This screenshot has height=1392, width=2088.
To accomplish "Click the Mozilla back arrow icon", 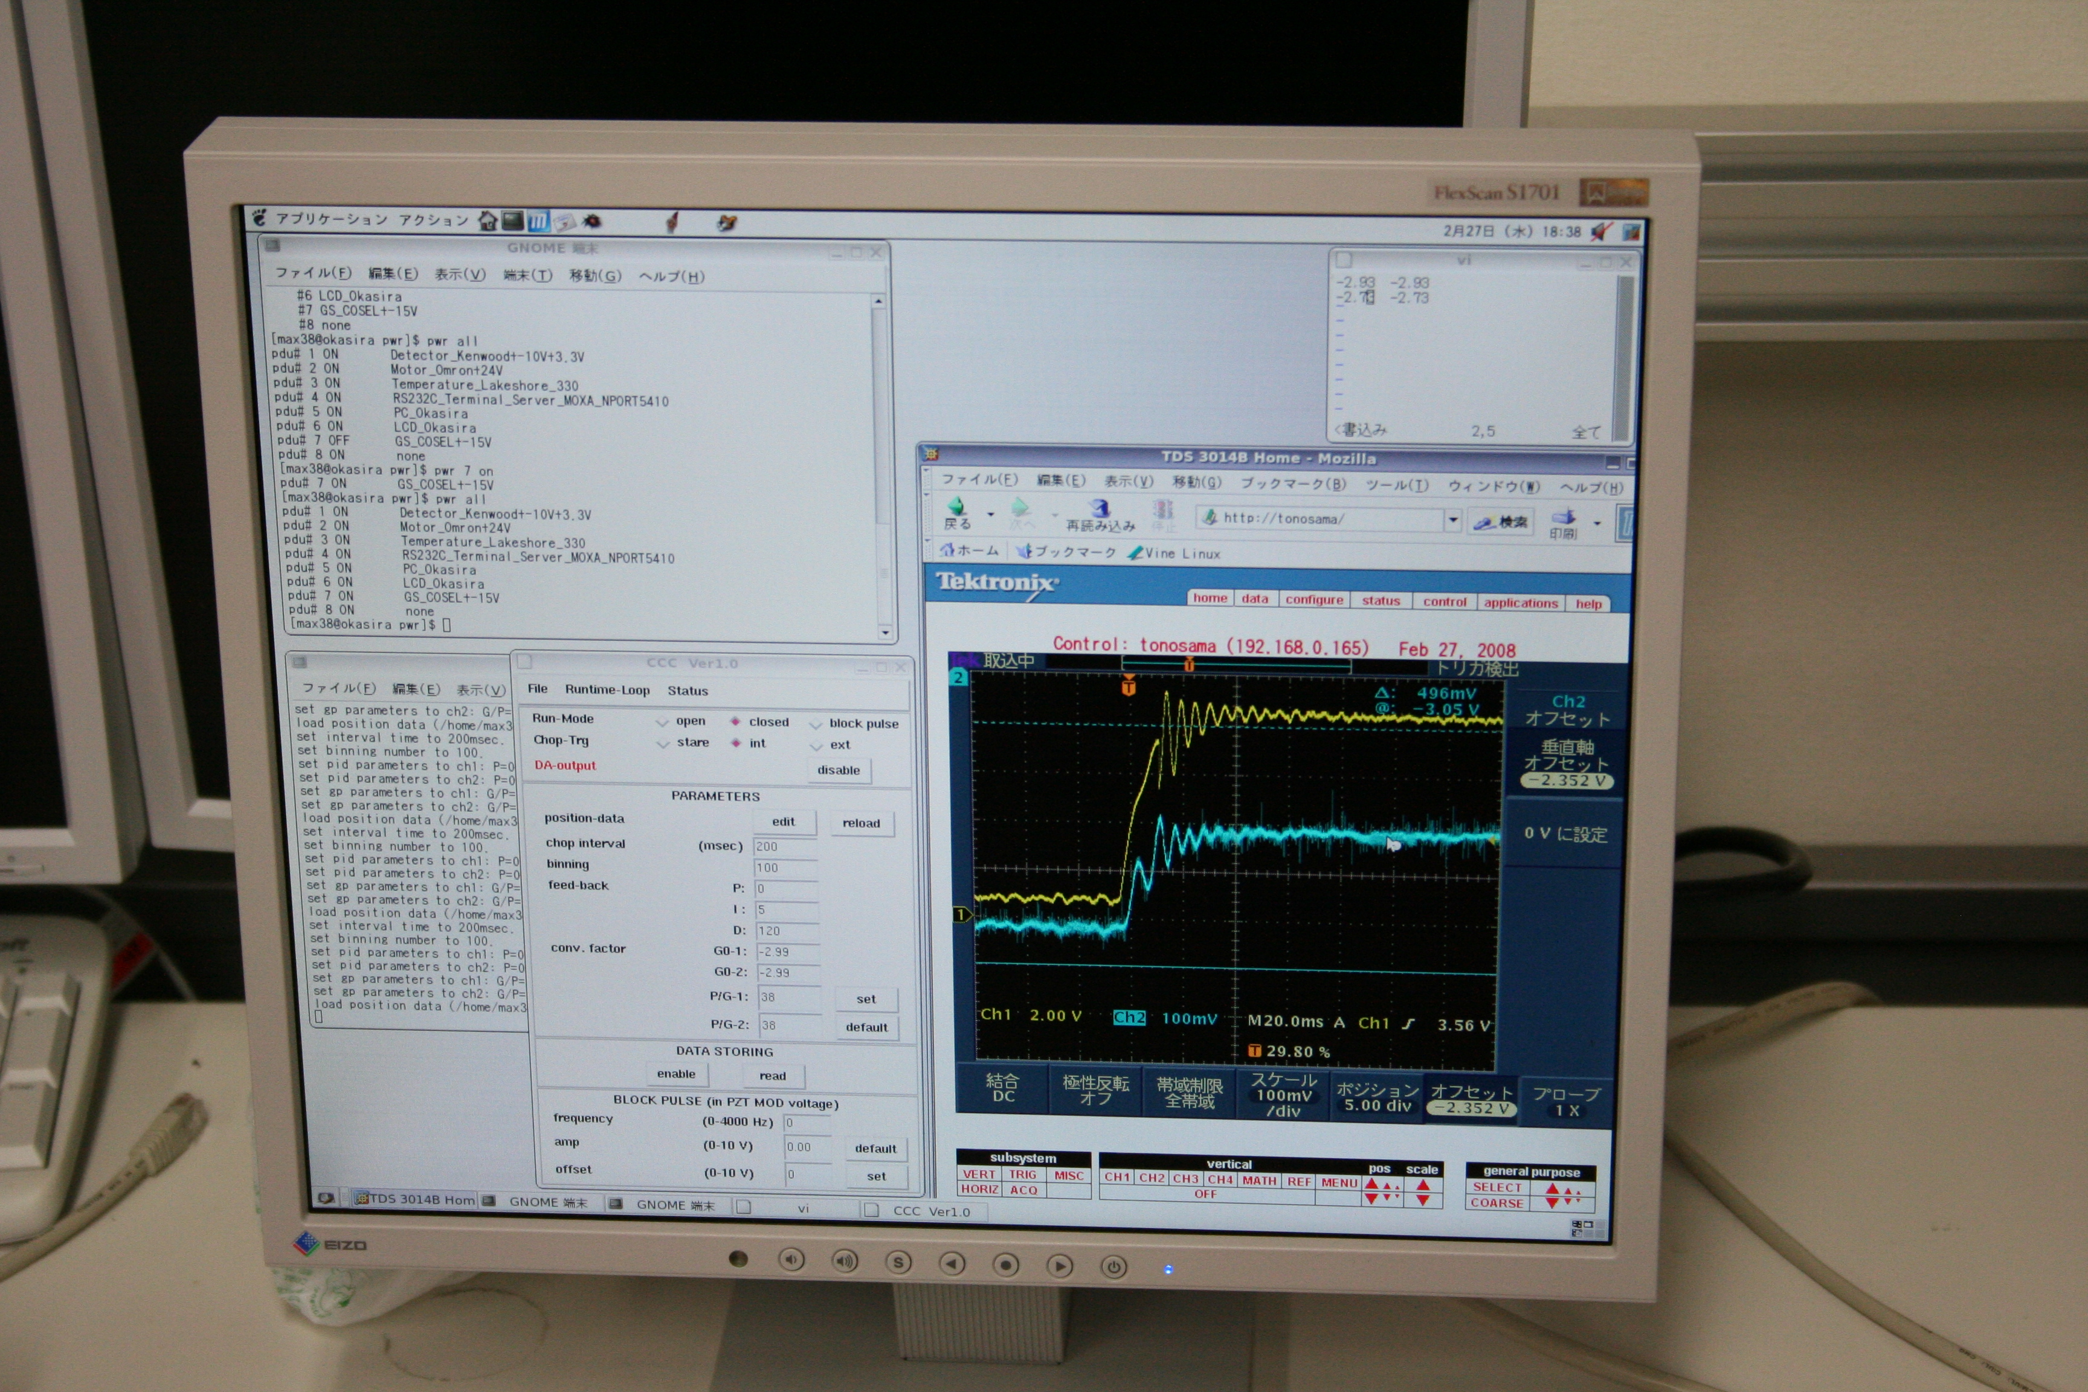I will point(955,507).
